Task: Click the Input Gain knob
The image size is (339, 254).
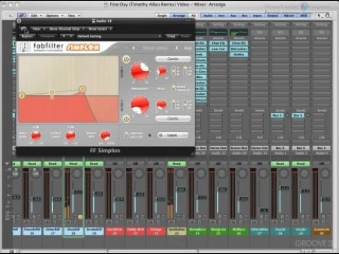Action: (36, 136)
